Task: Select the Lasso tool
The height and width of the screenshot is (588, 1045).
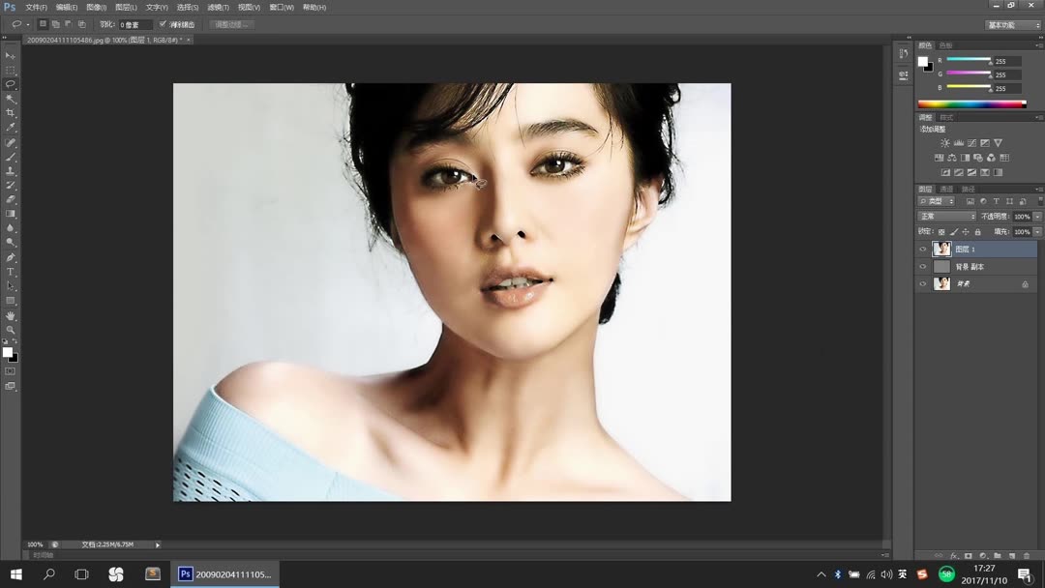Action: click(11, 83)
